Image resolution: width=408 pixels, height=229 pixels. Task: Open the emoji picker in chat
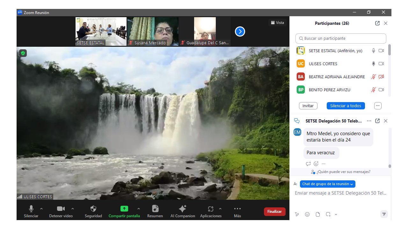(307, 214)
